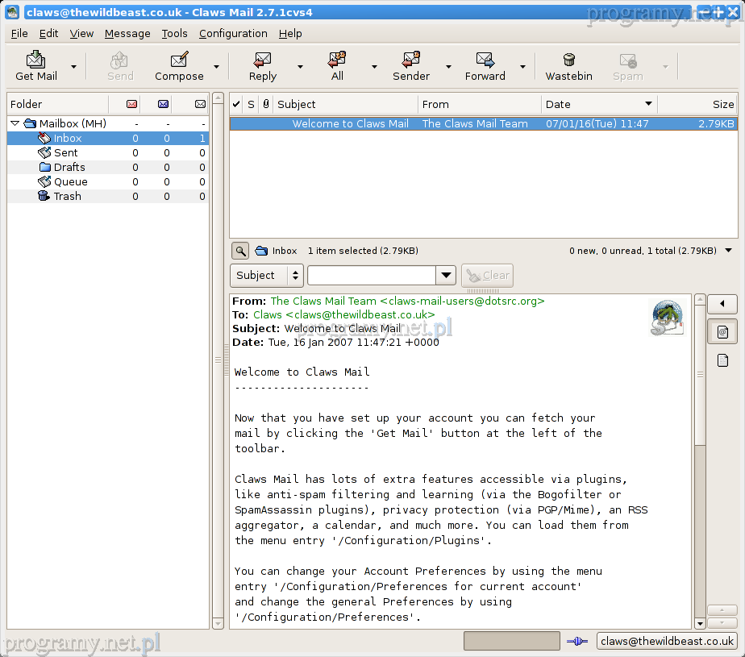The image size is (745, 657).
Task: Click the online/offline plug icon in status bar
Action: [x=576, y=642]
